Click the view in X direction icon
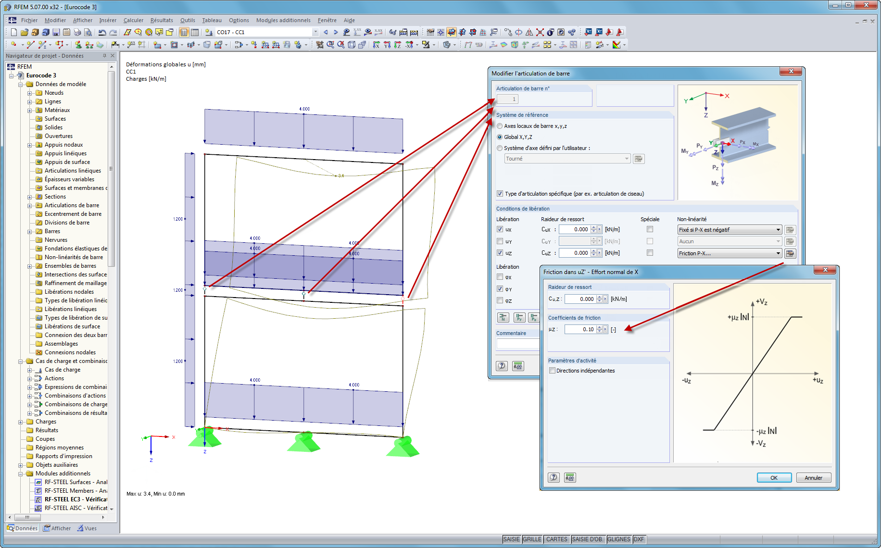 pyautogui.click(x=377, y=45)
